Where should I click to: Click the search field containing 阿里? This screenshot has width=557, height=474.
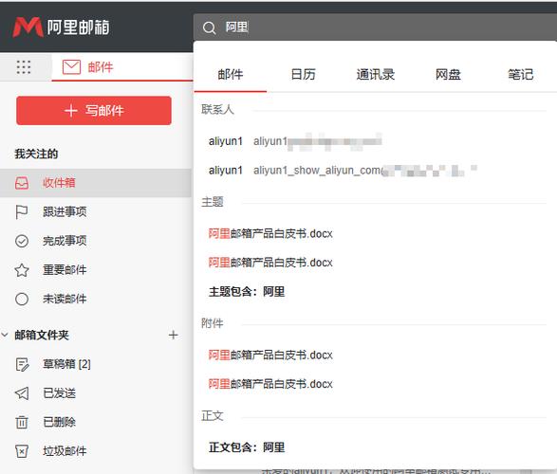point(375,27)
